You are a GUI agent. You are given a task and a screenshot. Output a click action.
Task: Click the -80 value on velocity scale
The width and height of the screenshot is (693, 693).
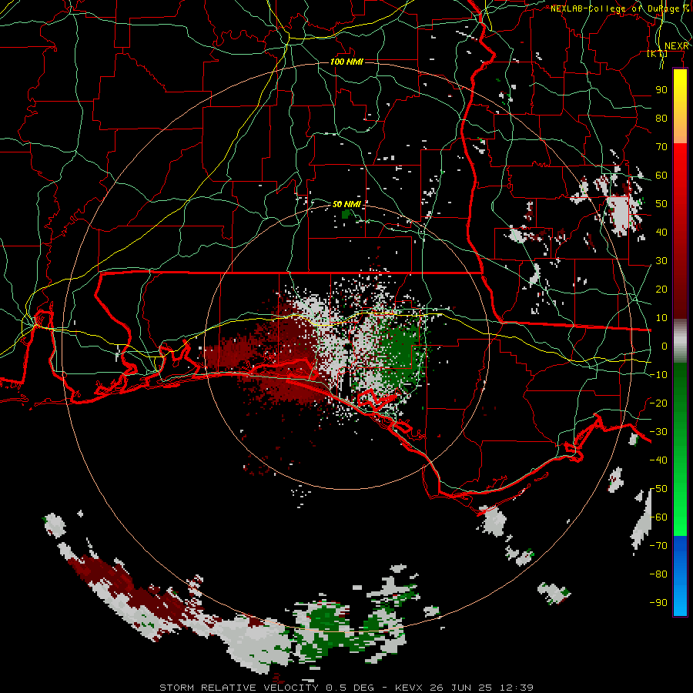click(x=658, y=574)
